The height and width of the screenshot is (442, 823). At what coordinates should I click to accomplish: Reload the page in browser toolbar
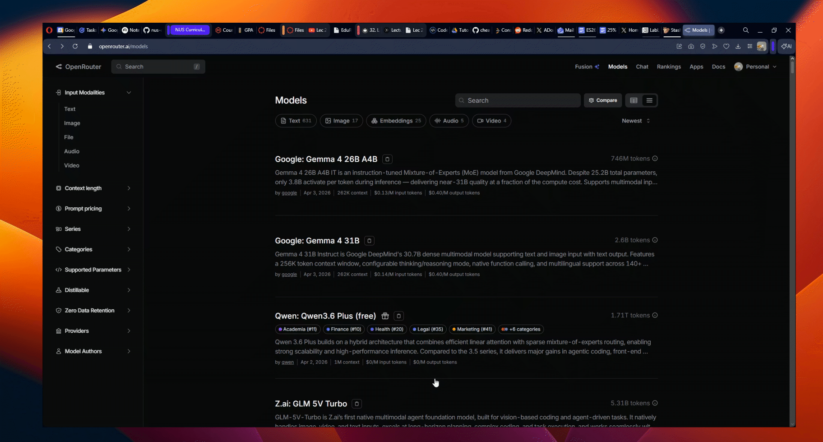click(75, 46)
